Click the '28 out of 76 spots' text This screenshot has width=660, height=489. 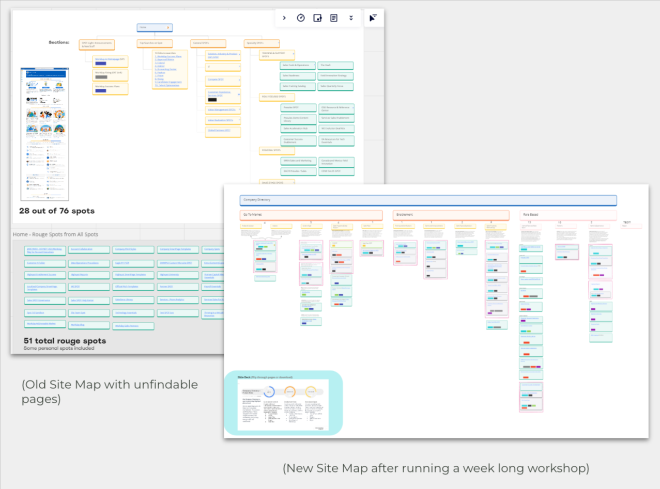point(57,211)
